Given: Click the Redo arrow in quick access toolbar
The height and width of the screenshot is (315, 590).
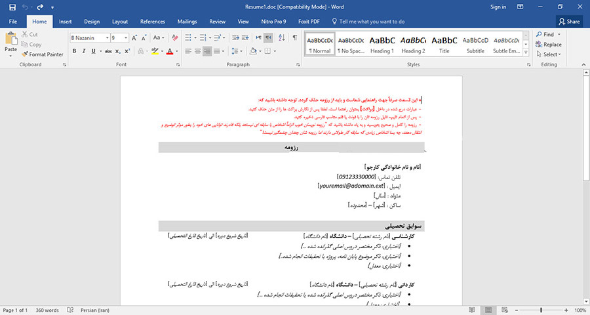Looking at the screenshot, I should (x=40, y=7).
